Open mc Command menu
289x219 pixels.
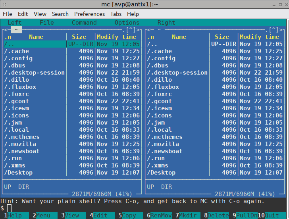coord(84,23)
